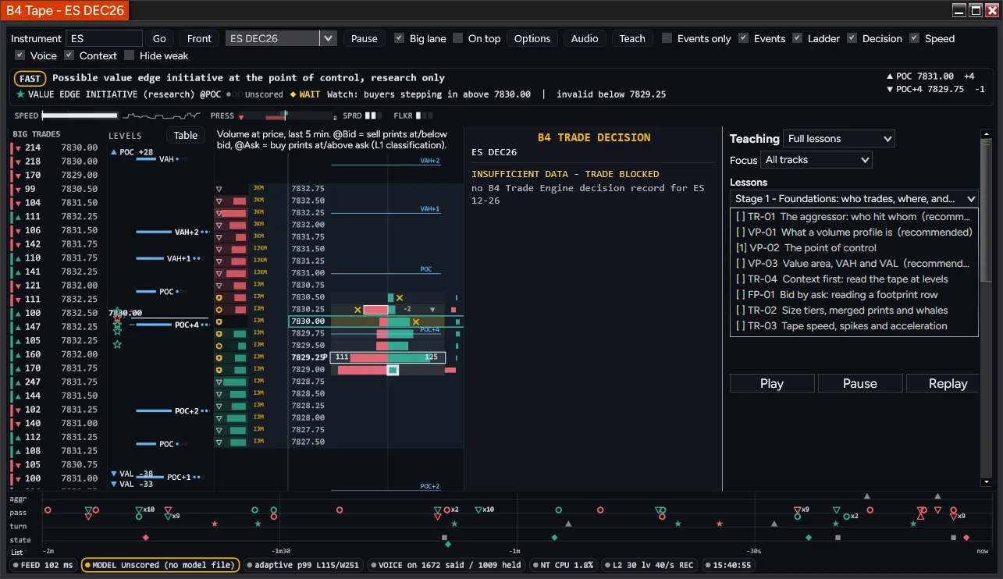This screenshot has width=1003, height=579.
Task: Click the PRESS gauge bar
Action: tap(286, 116)
